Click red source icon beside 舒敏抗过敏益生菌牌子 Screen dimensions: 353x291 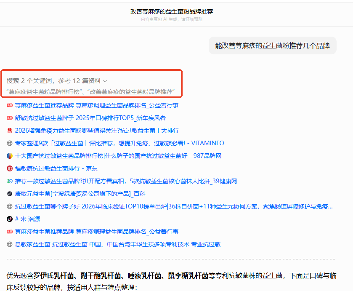9,118
